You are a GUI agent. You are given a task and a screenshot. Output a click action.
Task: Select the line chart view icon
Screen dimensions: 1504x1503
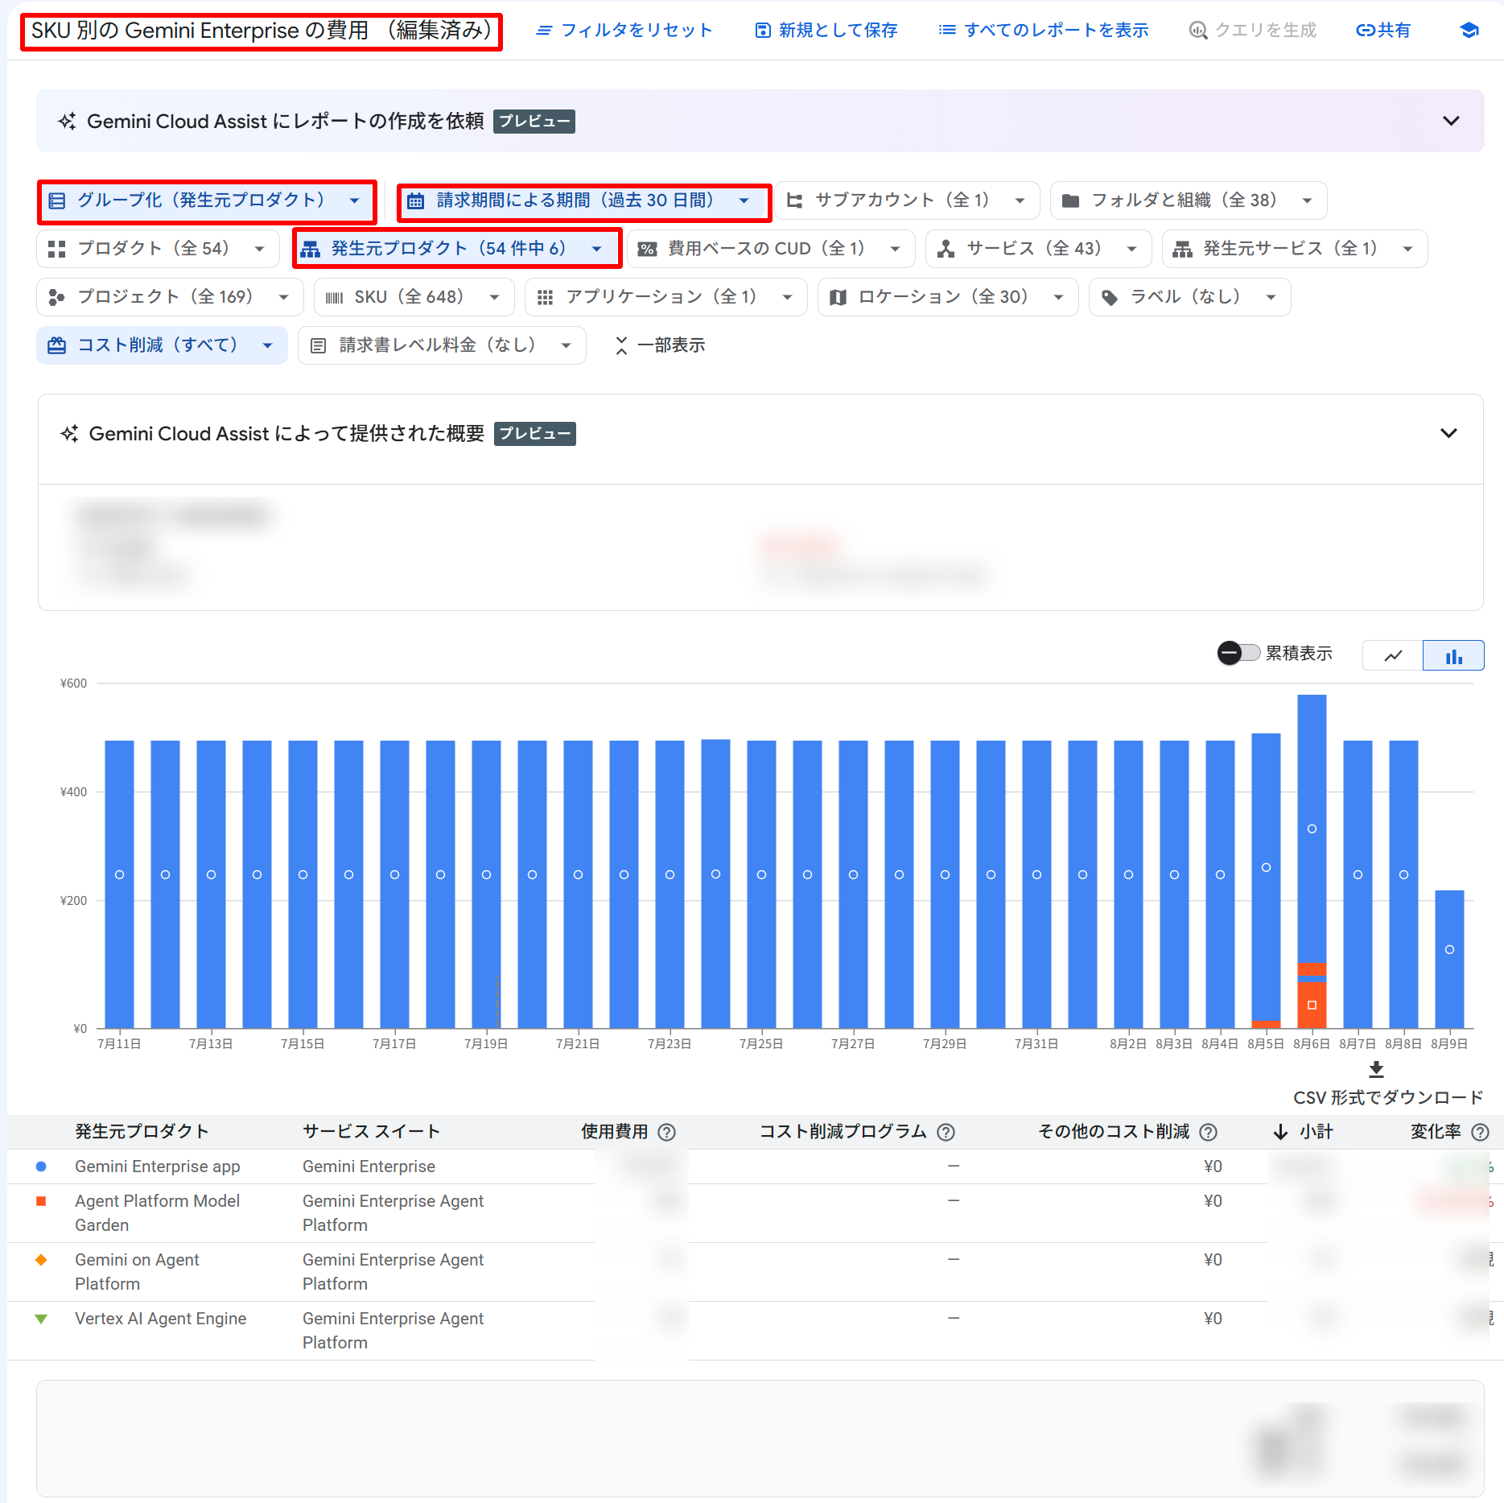pos(1393,655)
